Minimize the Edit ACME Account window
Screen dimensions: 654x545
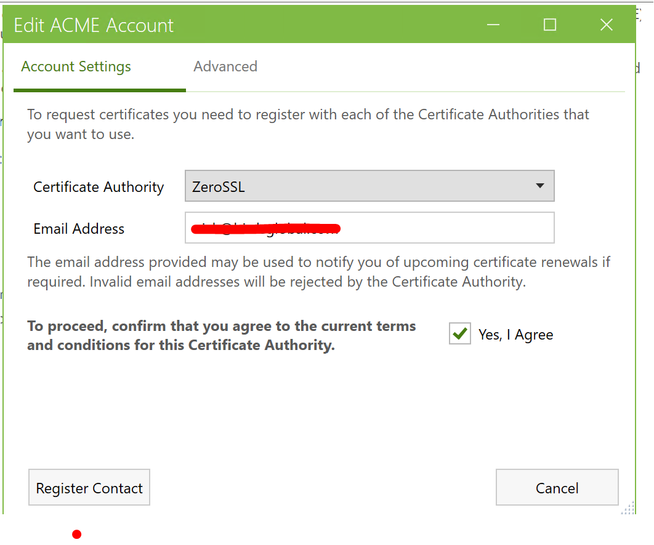(493, 25)
